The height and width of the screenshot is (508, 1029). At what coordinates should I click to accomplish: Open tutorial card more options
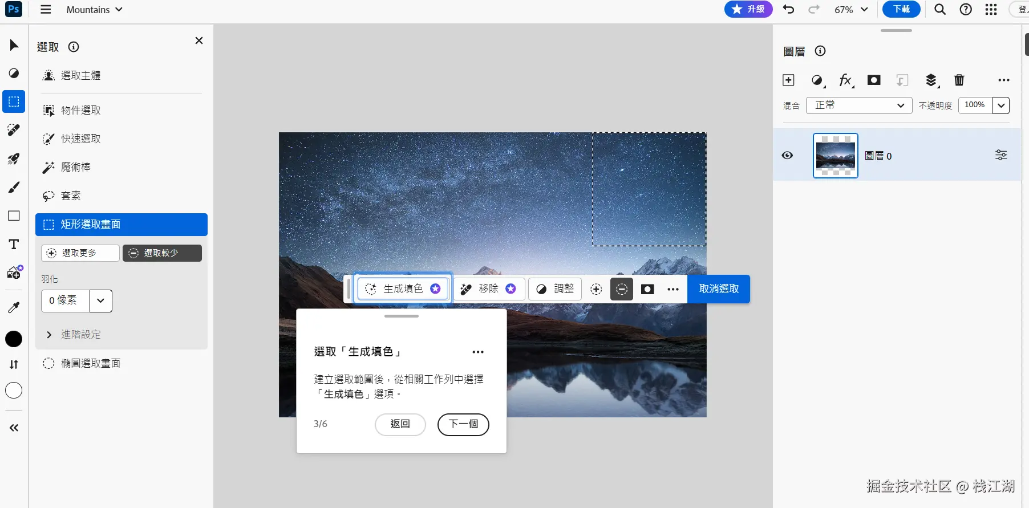(x=478, y=352)
